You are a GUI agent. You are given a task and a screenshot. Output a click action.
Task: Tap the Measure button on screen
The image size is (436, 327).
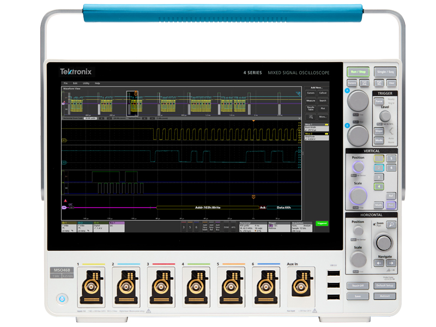pos(311,101)
